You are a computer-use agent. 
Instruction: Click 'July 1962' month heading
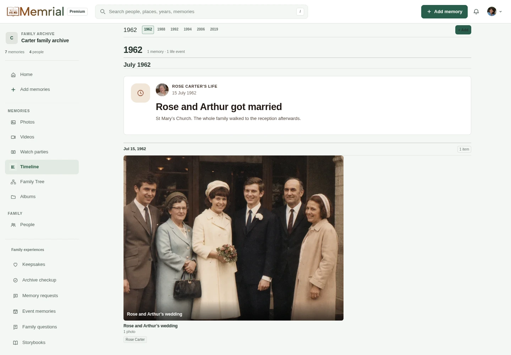(137, 65)
